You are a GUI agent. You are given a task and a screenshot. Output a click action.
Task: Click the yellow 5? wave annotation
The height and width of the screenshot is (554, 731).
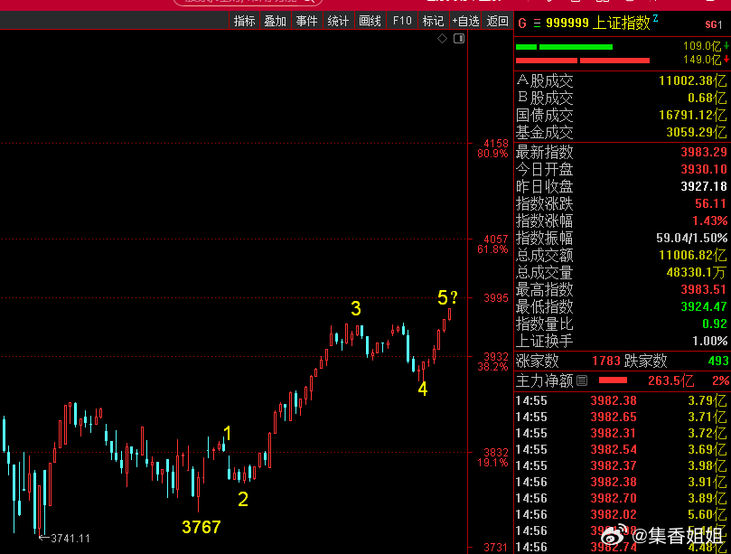(x=447, y=297)
